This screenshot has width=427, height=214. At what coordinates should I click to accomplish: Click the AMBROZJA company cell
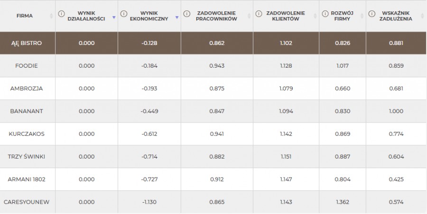[28, 89]
